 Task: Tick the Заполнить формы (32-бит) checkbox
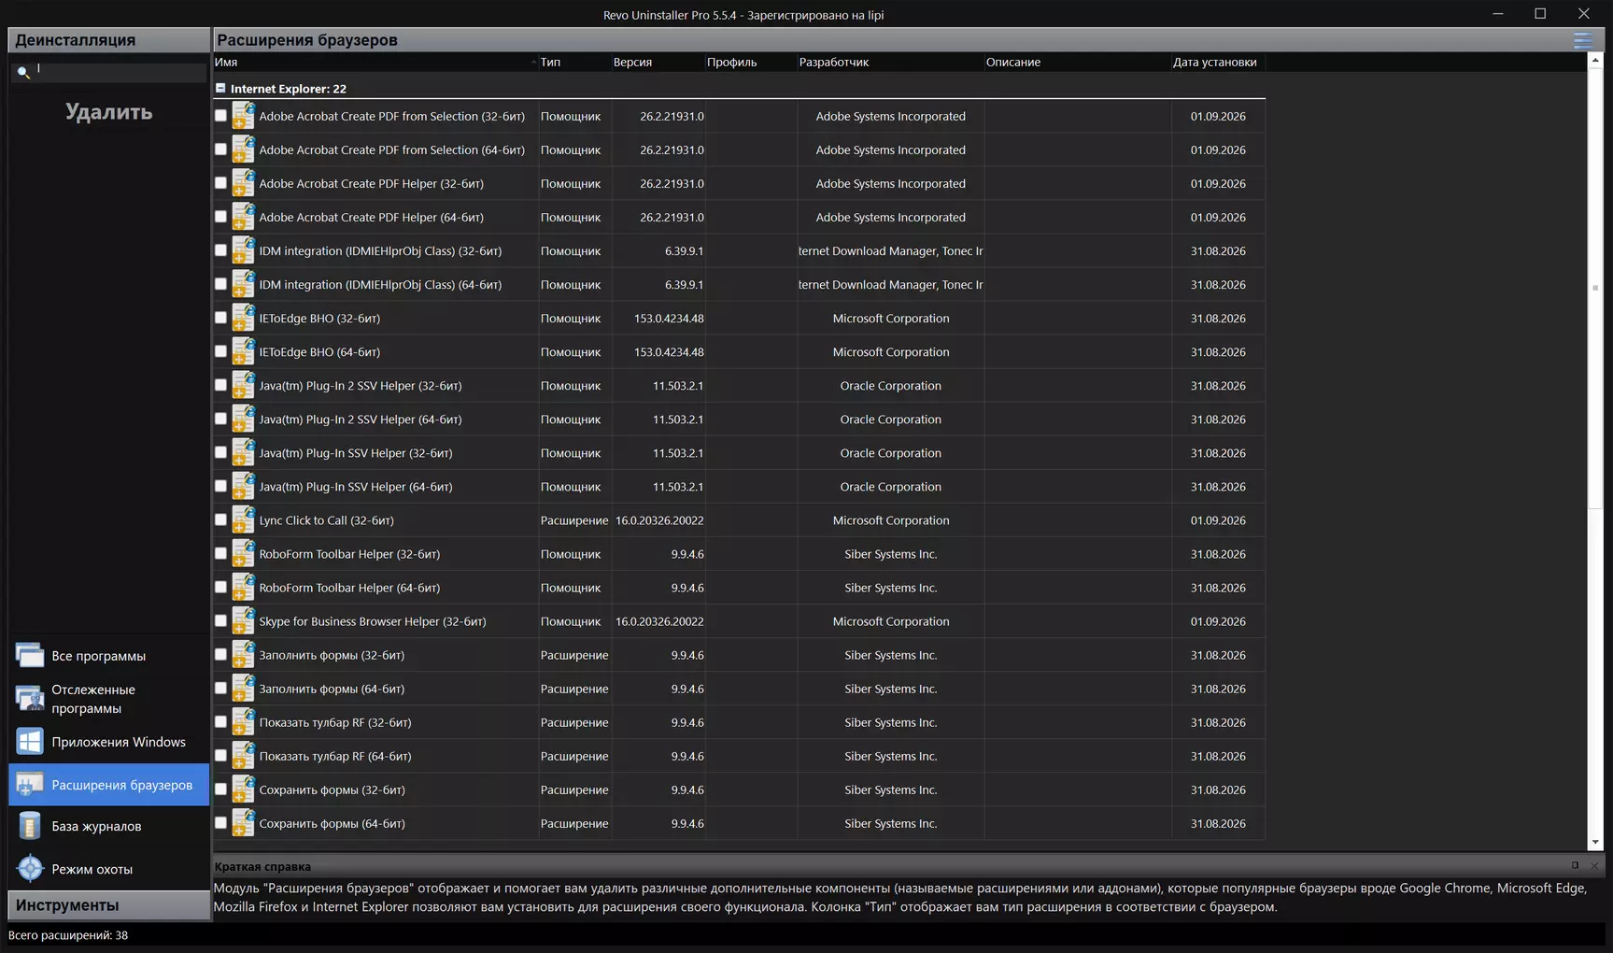[220, 654]
